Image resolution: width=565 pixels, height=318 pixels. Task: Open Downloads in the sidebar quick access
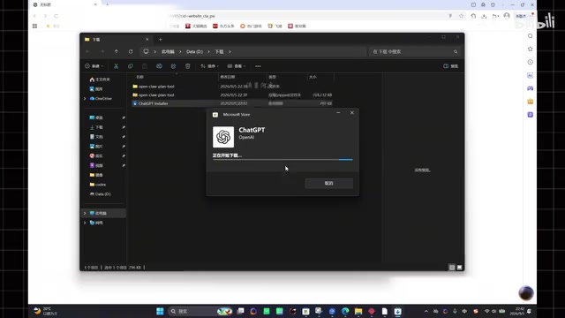pyautogui.click(x=96, y=127)
